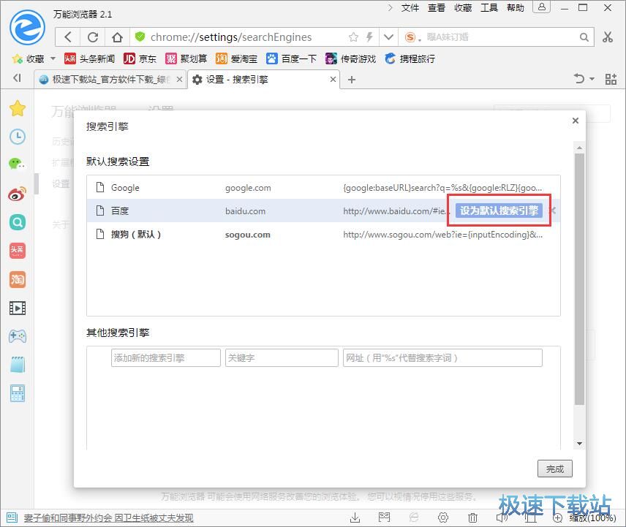626x527 pixels.
Task: Open the 帮助 menu
Action: [516, 8]
